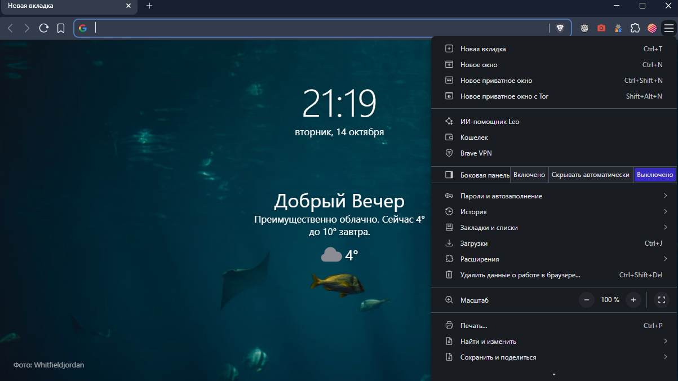Select Новое окно menu item

click(x=554, y=65)
